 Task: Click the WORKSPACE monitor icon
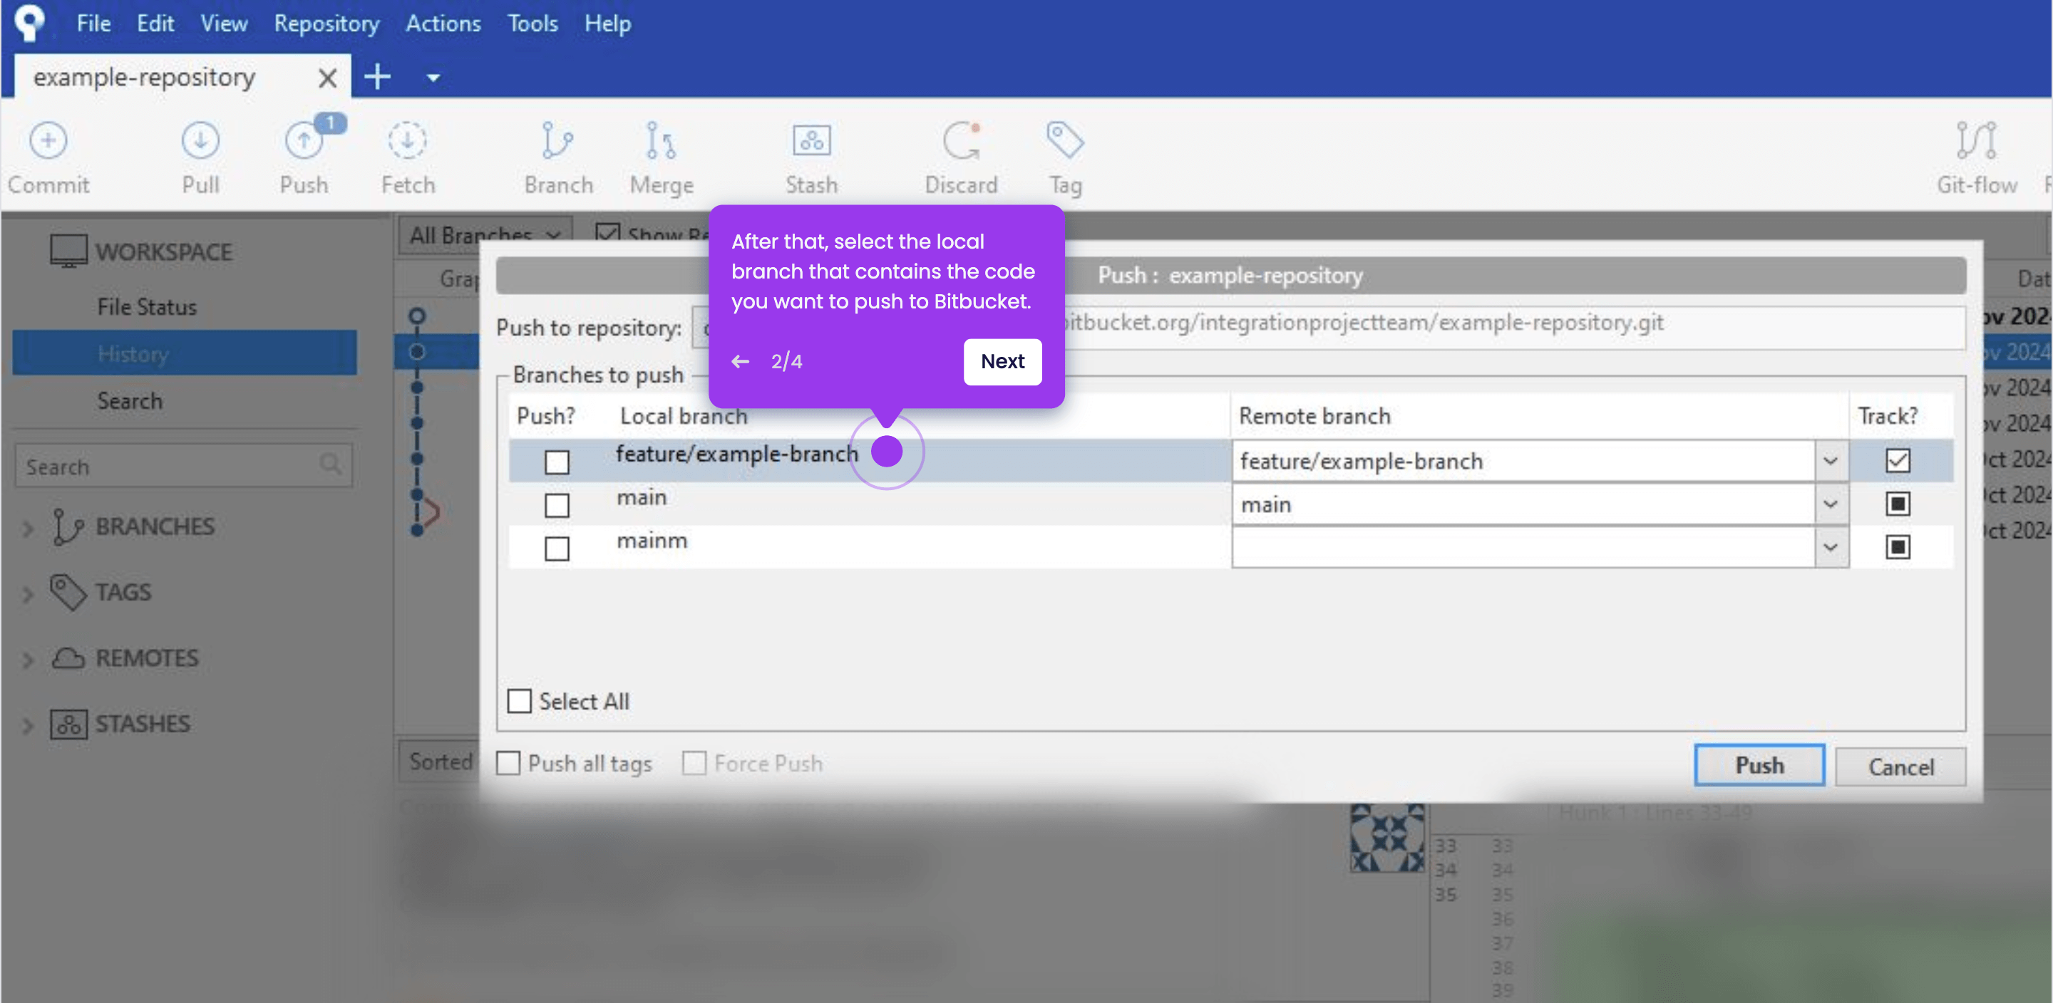(68, 251)
